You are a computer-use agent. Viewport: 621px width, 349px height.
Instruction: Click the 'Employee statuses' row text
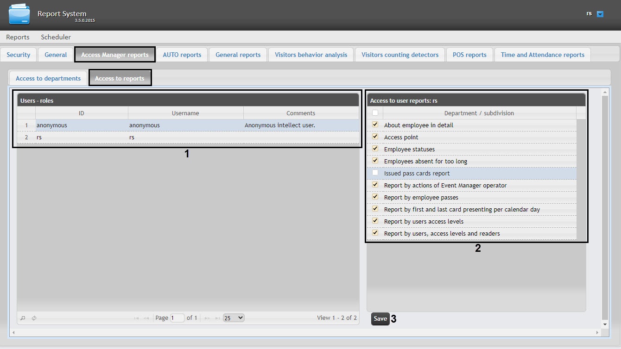pyautogui.click(x=409, y=150)
